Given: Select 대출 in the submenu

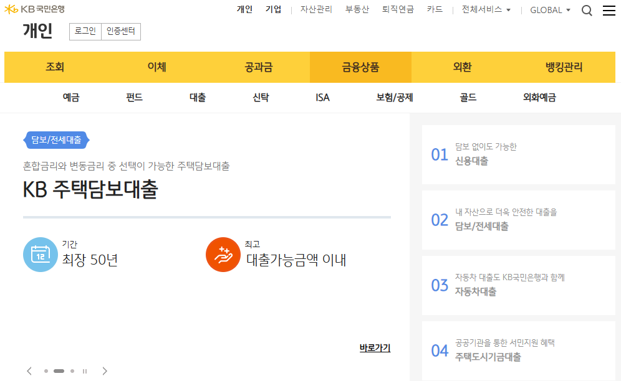Looking at the screenshot, I should tap(198, 98).
